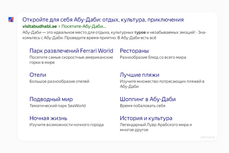Click the Visit Abu Dhabi favicon icon
Viewport: 229px width, 153px height.
(x=11, y=19)
